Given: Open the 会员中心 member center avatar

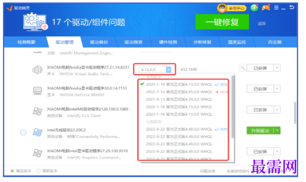Looking at the screenshot, I should [x=222, y=8].
